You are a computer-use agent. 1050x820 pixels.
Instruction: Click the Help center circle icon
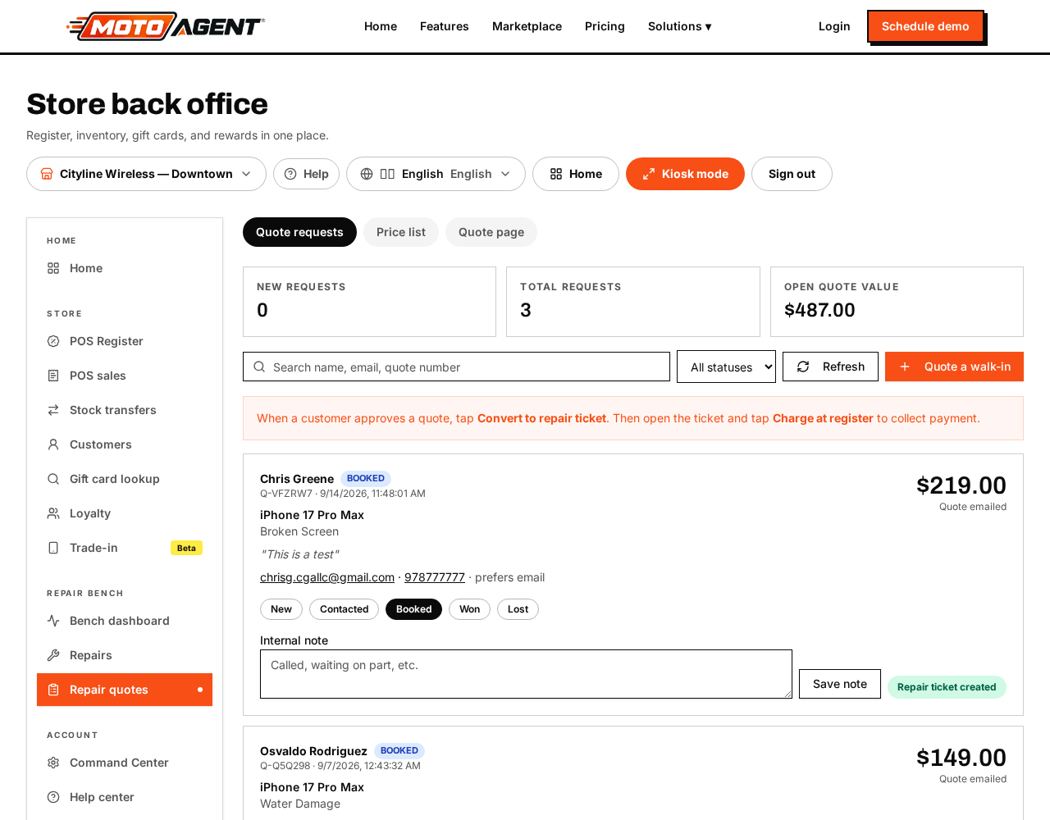53,797
